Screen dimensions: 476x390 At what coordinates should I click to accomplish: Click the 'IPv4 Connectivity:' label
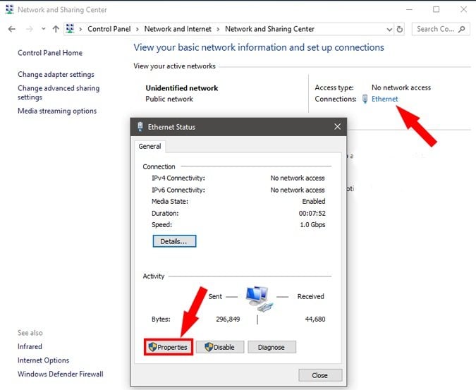coord(178,178)
